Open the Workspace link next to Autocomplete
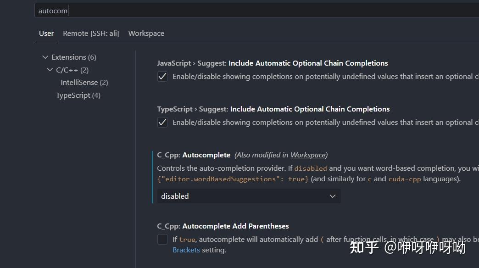Viewport: 479px width, 268px height. point(307,155)
